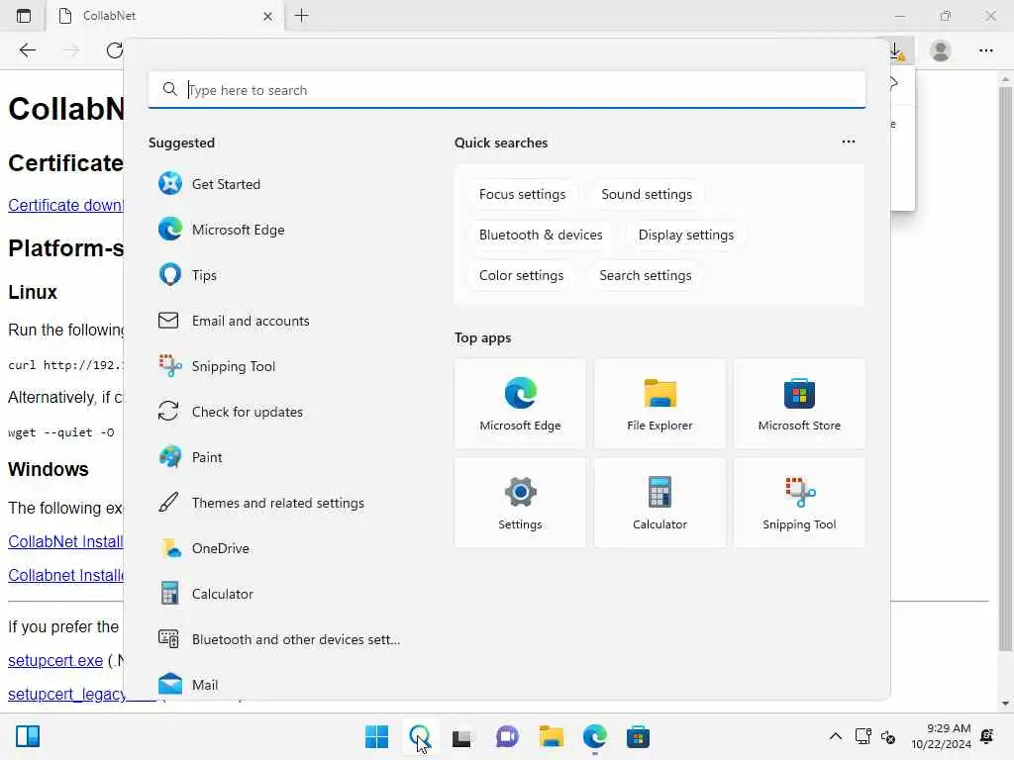
Task: Open Settings tile in Top apps
Action: click(x=520, y=503)
